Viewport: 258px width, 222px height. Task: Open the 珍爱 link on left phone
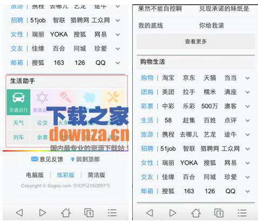coord(100,49)
